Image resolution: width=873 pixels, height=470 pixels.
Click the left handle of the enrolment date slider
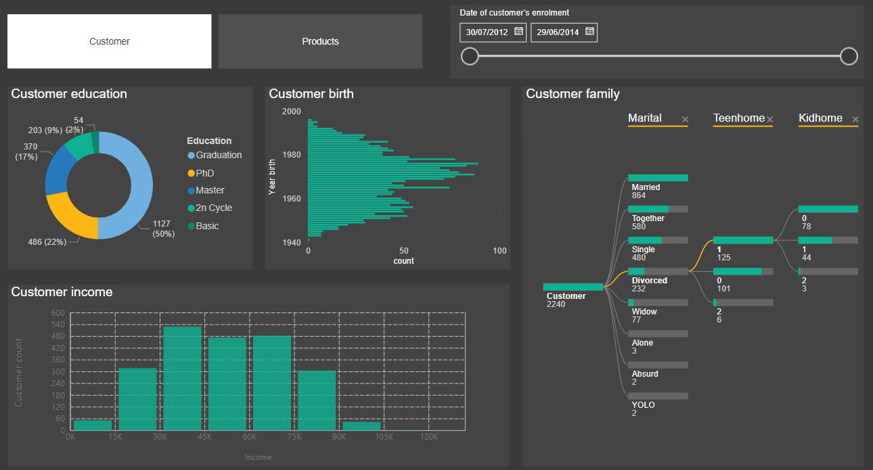470,56
